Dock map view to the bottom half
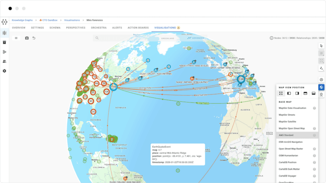Screen dimensions: 326x183 (313, 93)
